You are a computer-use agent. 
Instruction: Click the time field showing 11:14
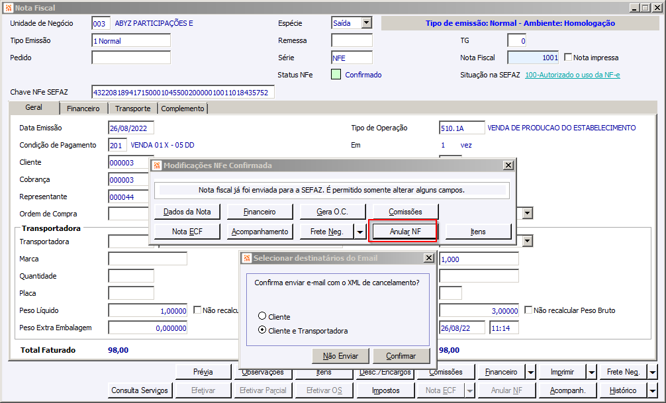point(504,328)
